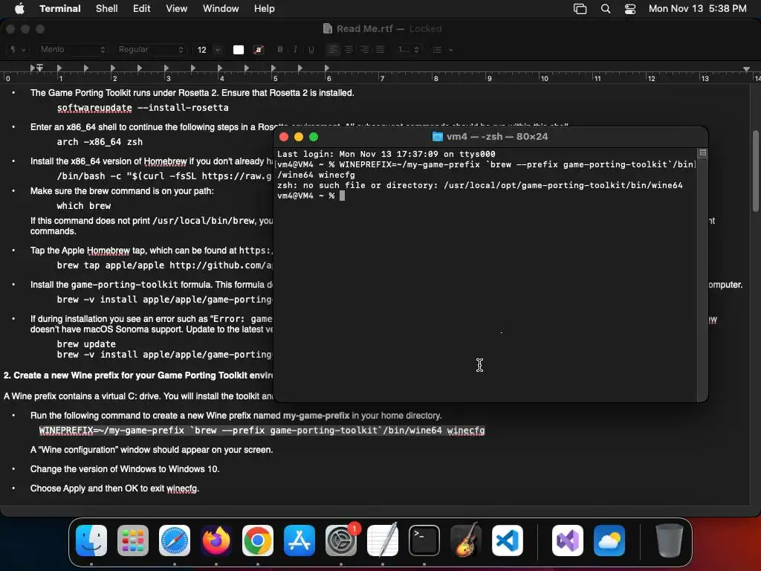The image size is (761, 571).
Task: Click the Terminal command prompt line
Action: click(x=311, y=196)
